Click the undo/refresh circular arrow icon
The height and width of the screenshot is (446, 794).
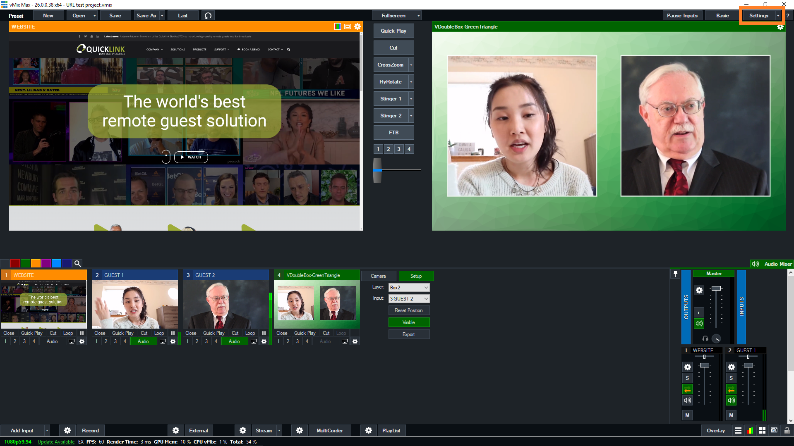pos(208,16)
